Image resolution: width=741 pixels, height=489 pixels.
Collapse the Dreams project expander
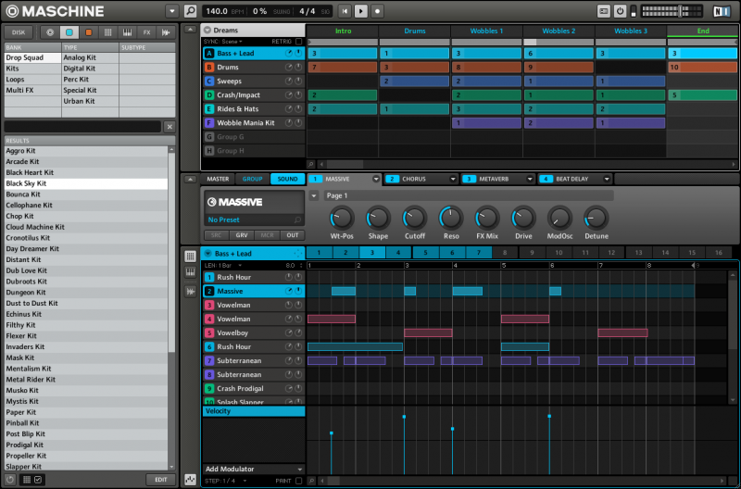point(207,31)
